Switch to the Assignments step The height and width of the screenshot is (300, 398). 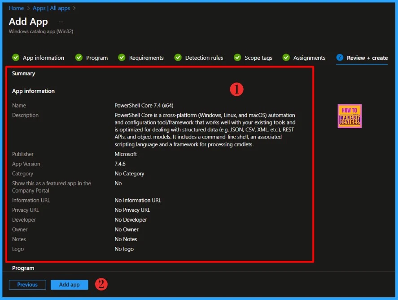[309, 58]
